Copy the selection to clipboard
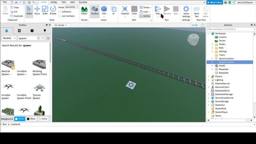This screenshot has height=144, width=256. [x=15, y=7]
